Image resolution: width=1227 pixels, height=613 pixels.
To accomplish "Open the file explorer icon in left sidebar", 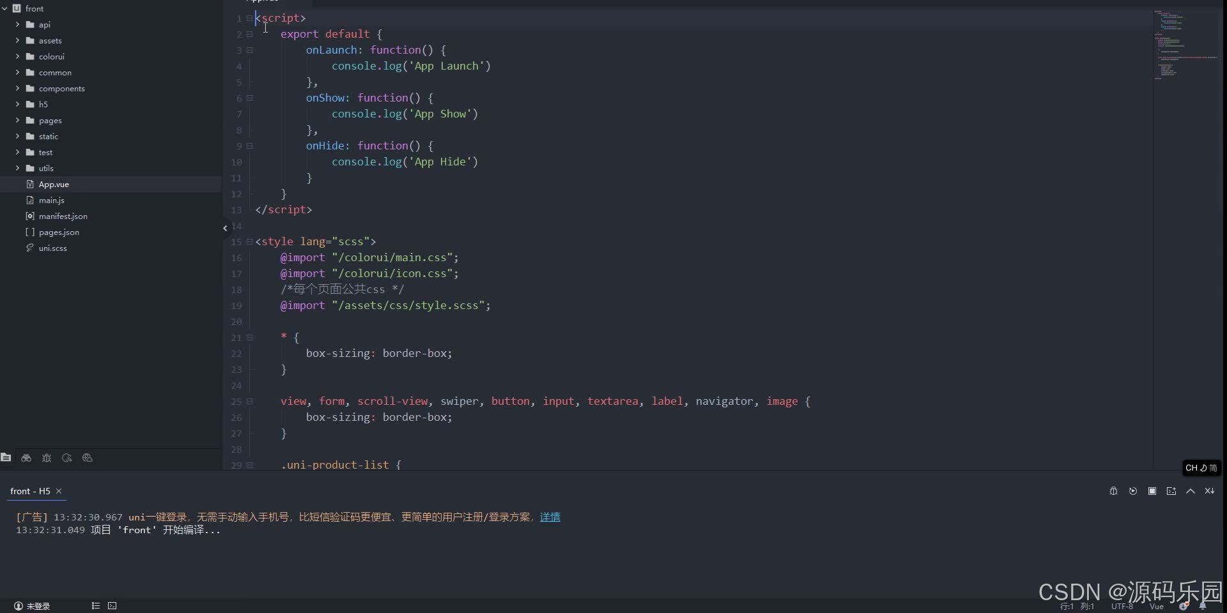I will [x=6, y=458].
